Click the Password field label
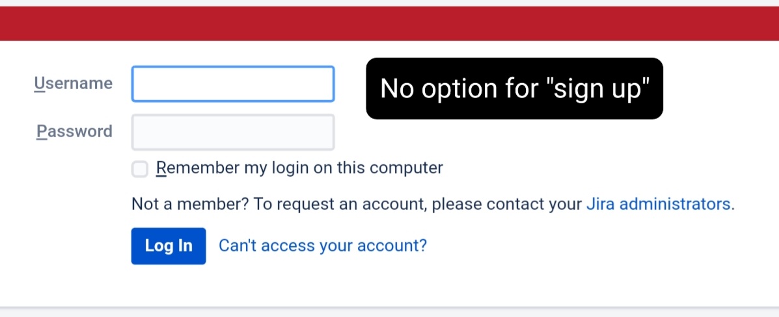Image resolution: width=779 pixels, height=317 pixels. [x=74, y=131]
